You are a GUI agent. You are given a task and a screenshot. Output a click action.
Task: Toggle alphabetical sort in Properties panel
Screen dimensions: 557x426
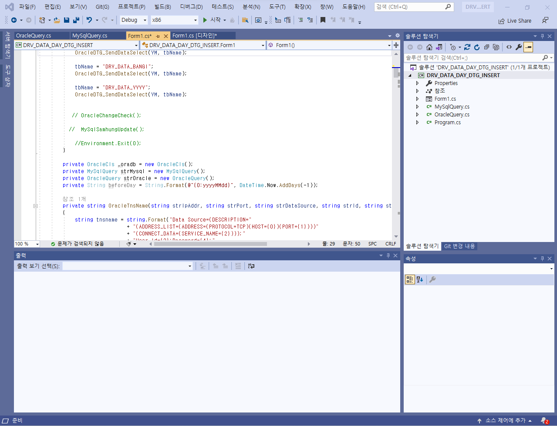click(420, 279)
